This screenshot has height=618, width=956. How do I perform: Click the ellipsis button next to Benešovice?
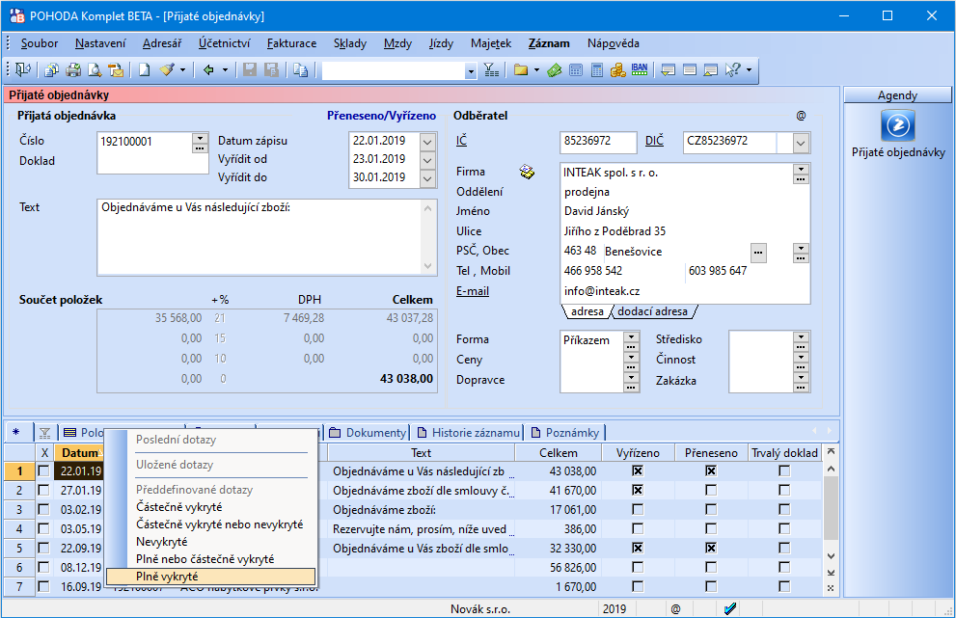tap(758, 253)
